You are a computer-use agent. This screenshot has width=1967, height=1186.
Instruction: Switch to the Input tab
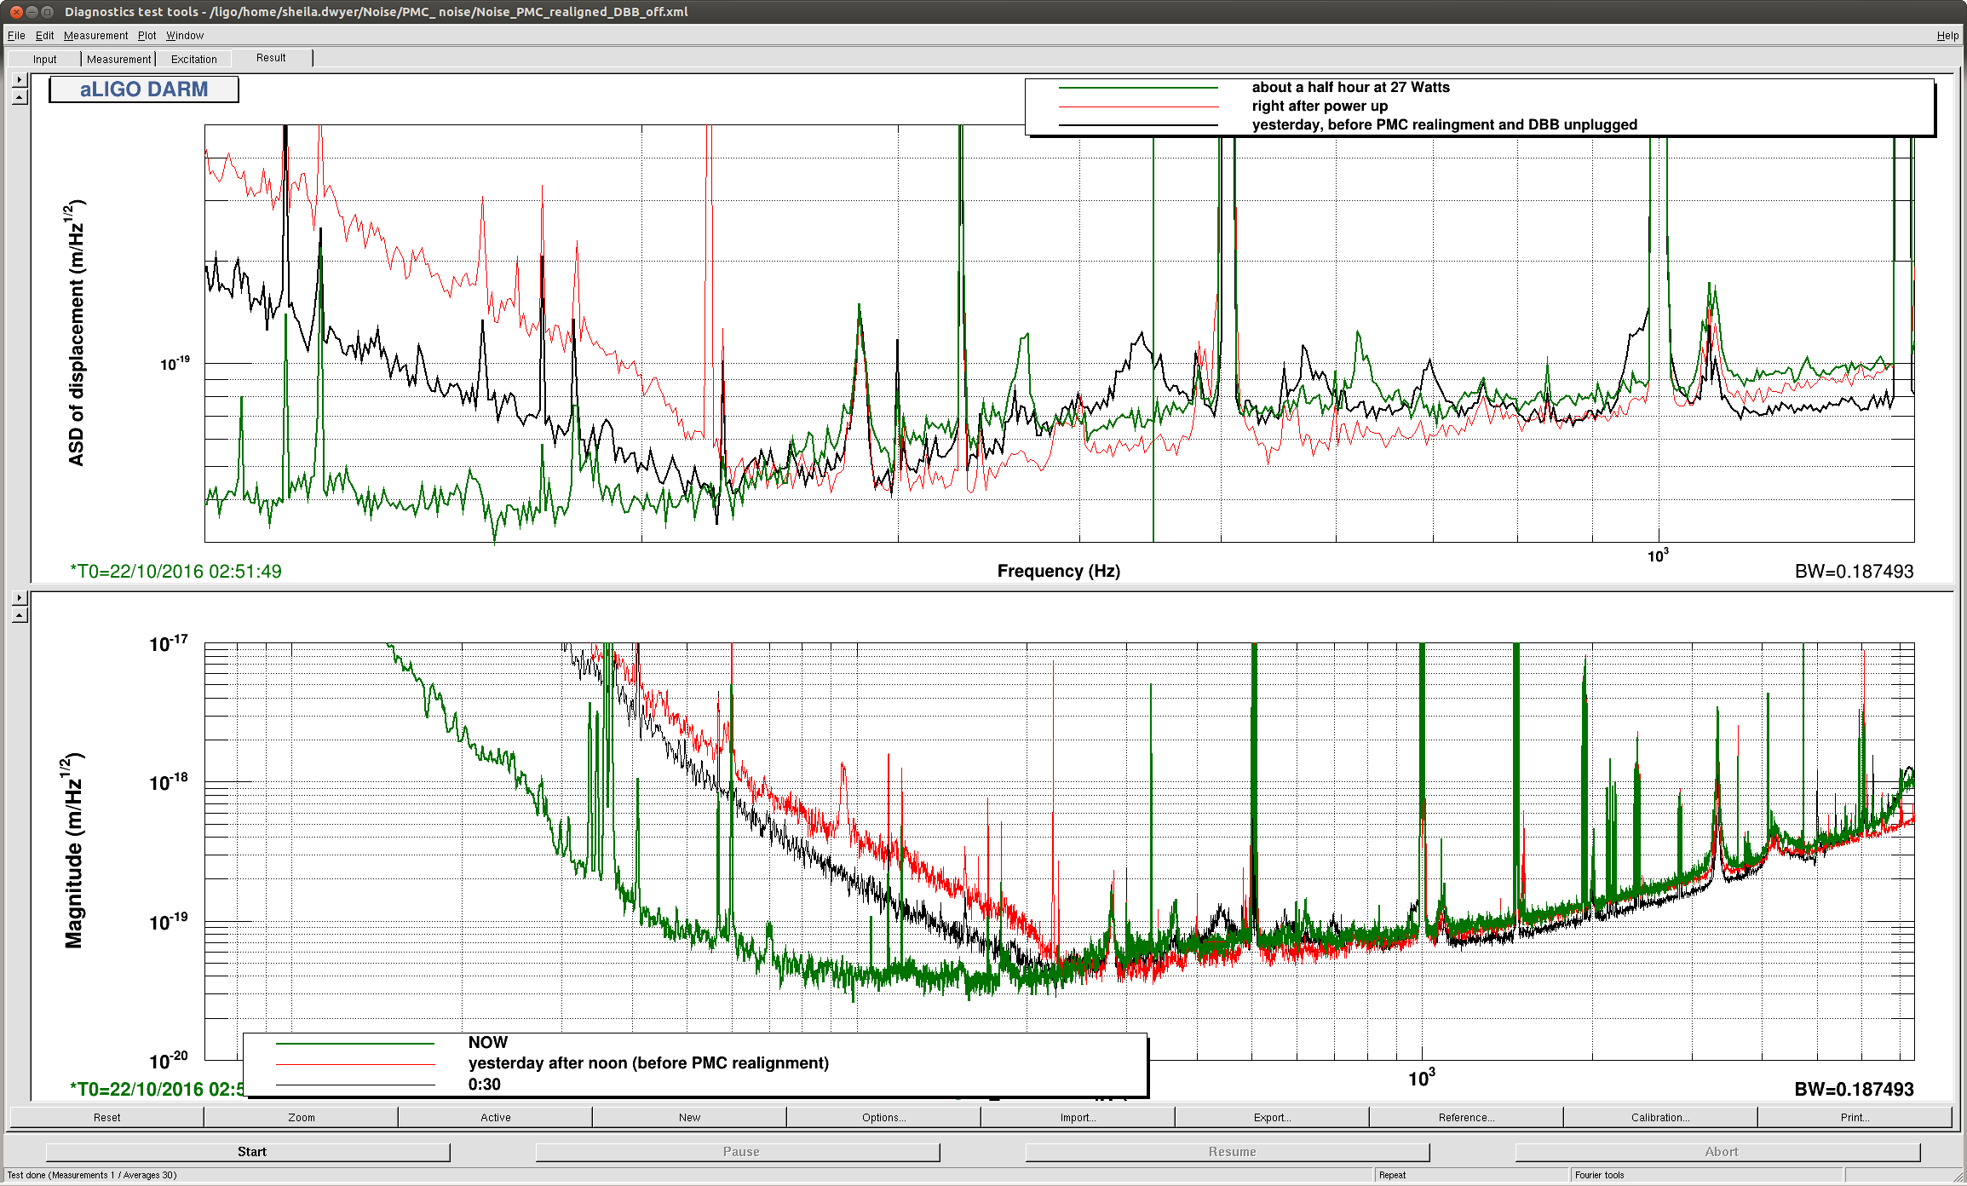44,59
